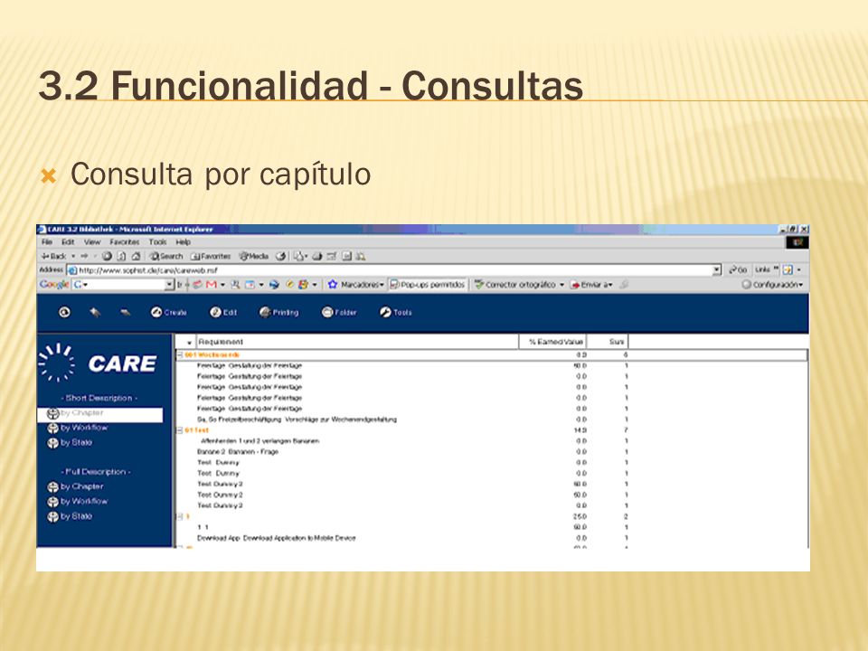Open the browser Search toolbar button
The width and height of the screenshot is (868, 651).
pos(166,256)
